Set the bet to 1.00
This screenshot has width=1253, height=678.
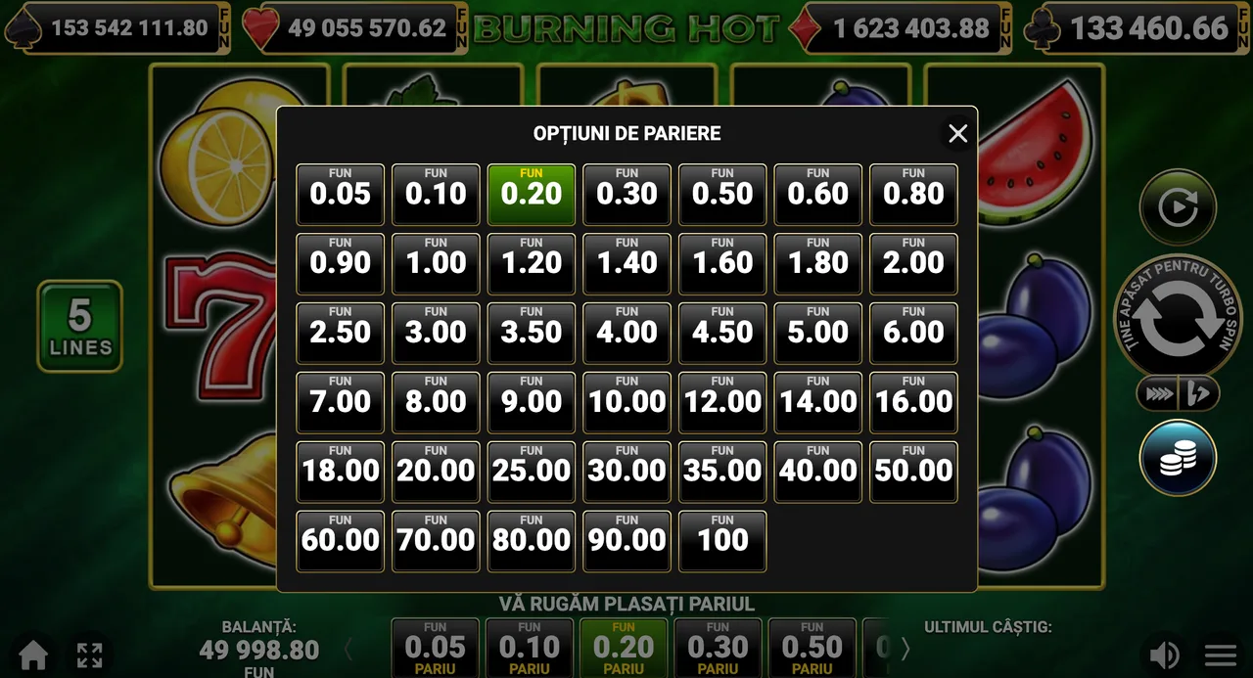436,264
